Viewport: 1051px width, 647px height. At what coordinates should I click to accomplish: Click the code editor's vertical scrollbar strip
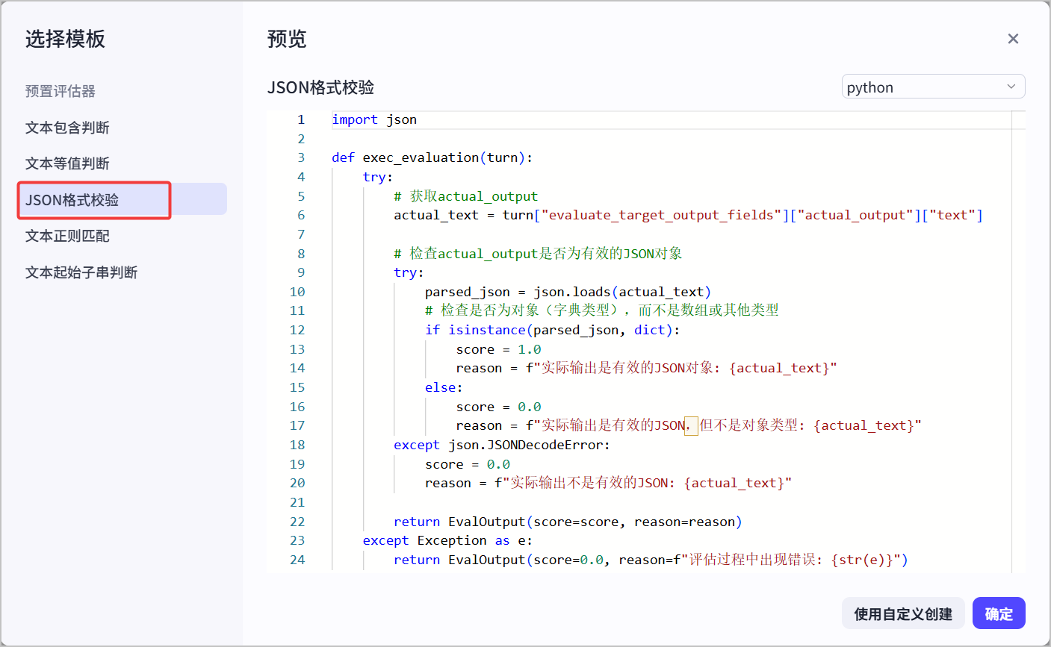1019,342
